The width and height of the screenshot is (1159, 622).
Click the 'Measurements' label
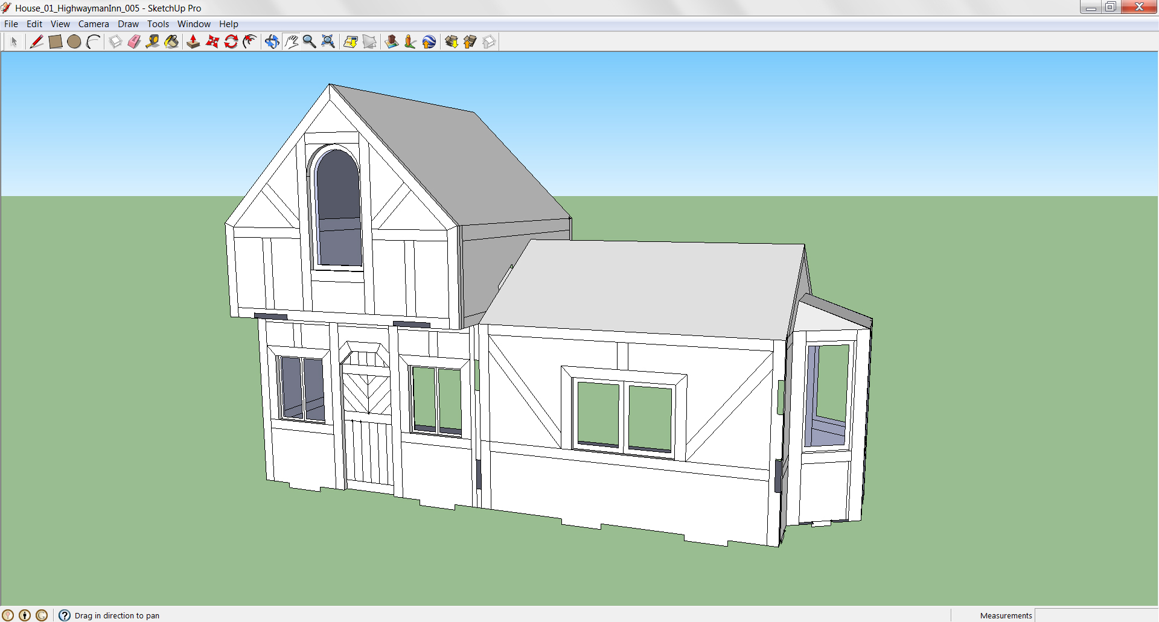[x=1006, y=615]
